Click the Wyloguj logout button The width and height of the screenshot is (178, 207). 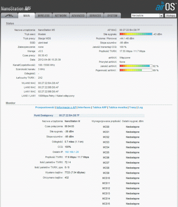[x=171, y=16]
